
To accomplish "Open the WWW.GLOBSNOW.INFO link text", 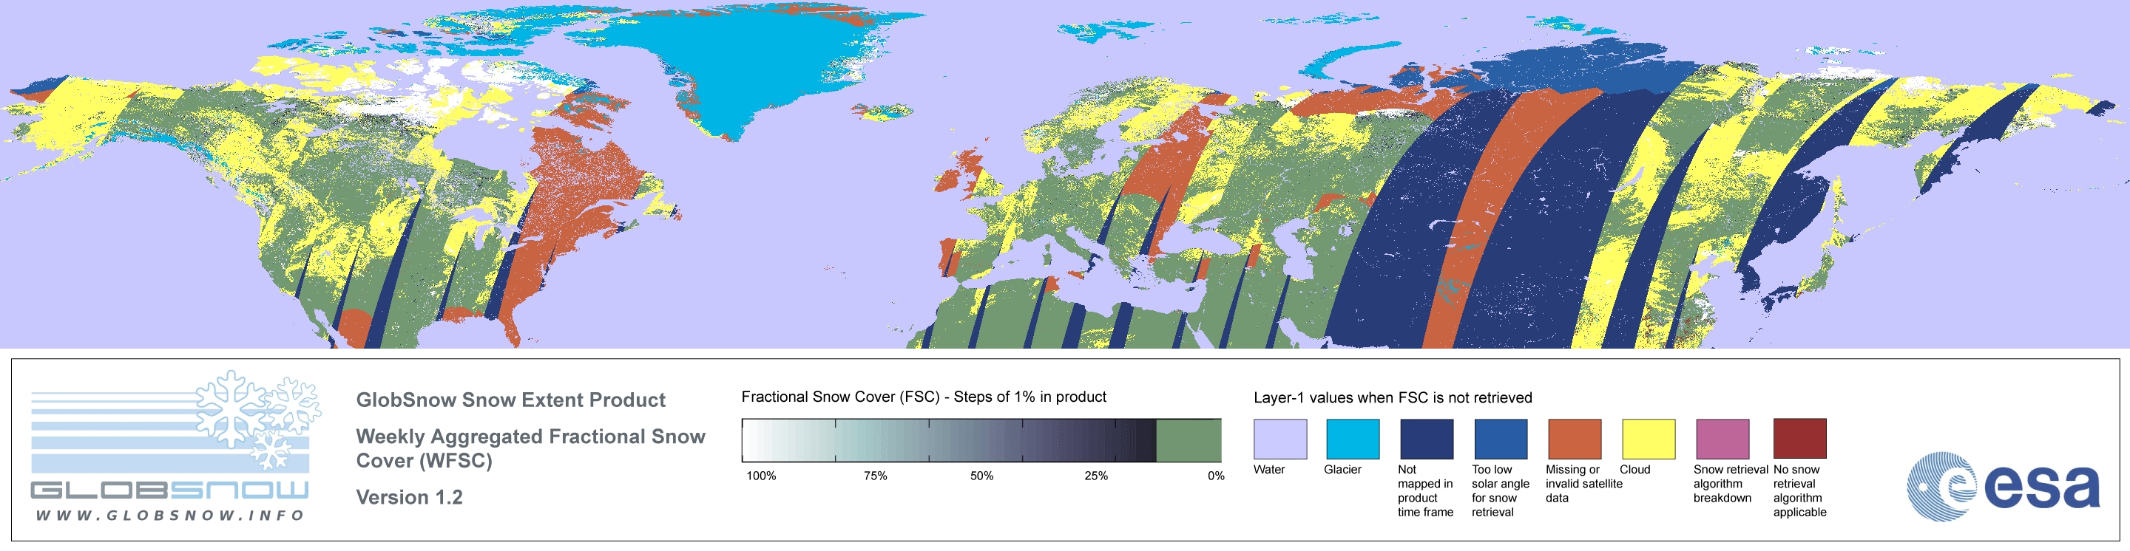I will pyautogui.click(x=170, y=516).
